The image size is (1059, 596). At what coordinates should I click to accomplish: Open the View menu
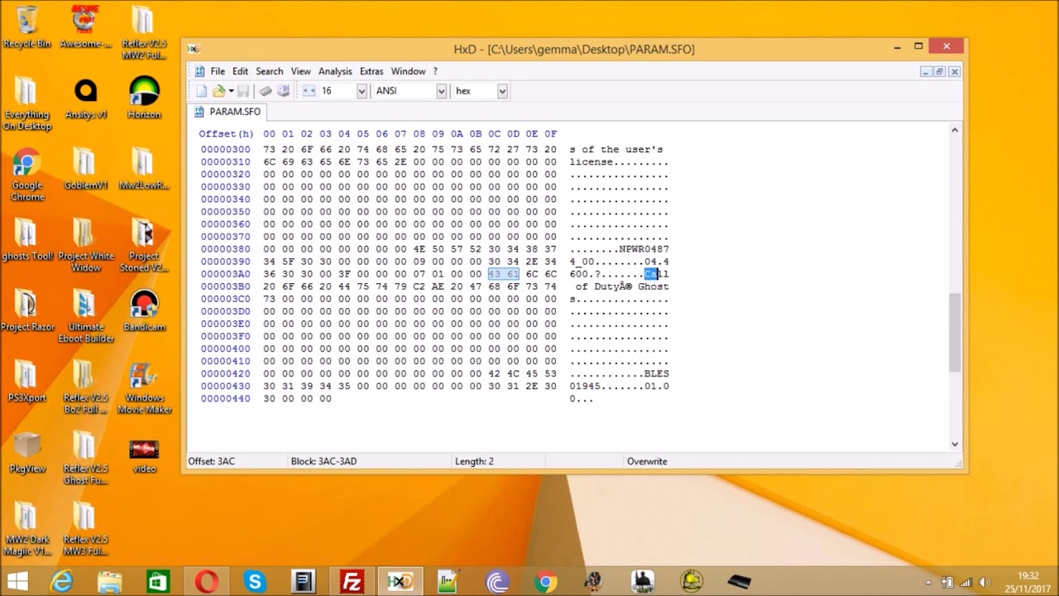(300, 71)
